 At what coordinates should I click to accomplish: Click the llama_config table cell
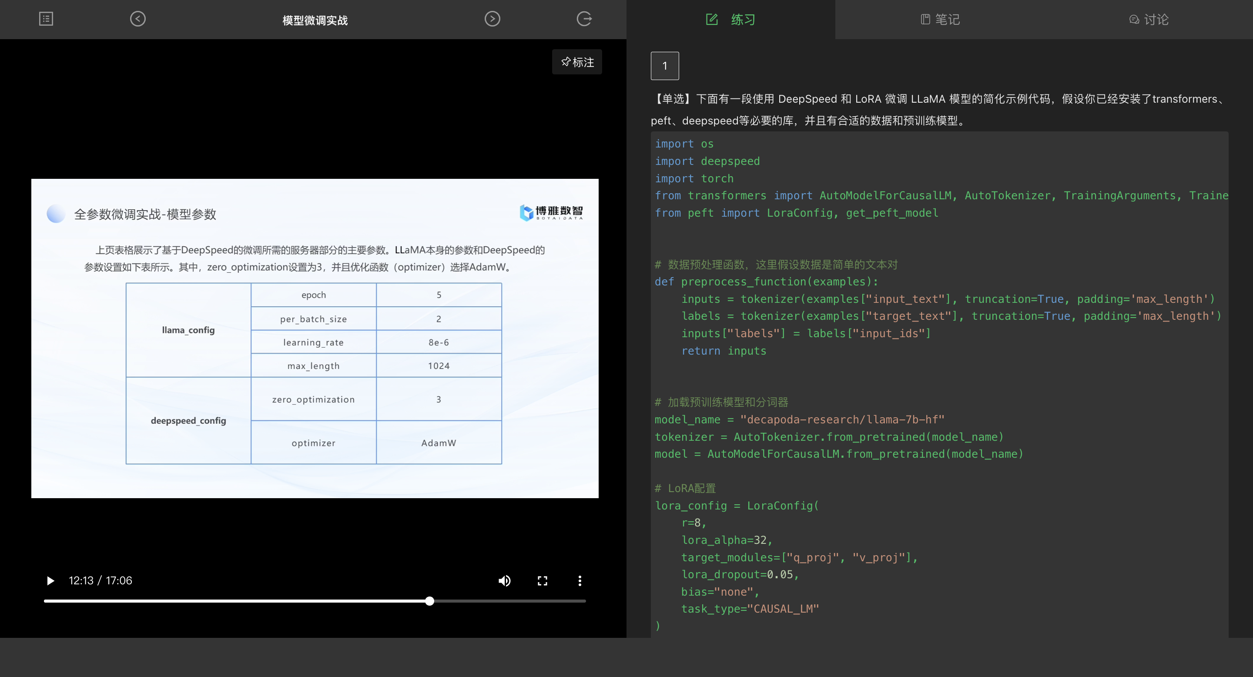[188, 330]
